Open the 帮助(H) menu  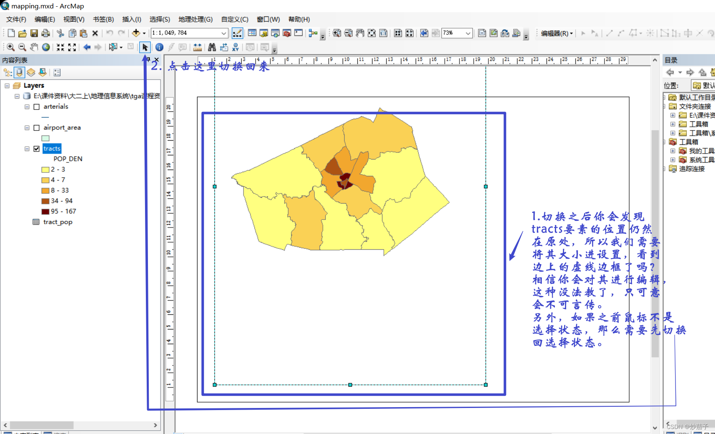pos(299,19)
